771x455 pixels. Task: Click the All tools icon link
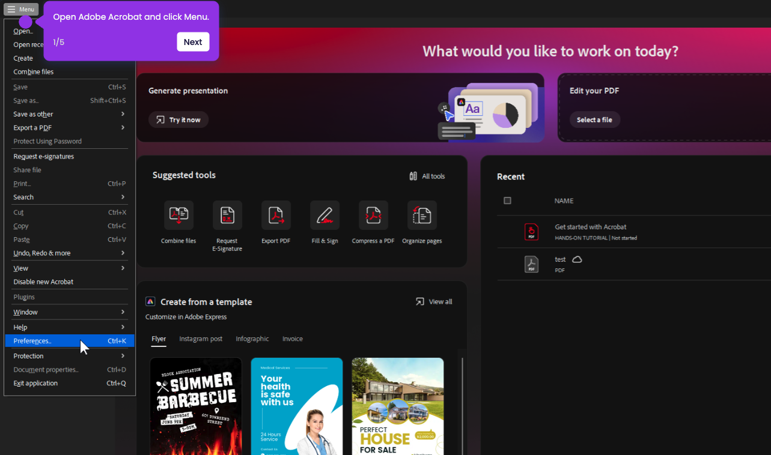413,176
